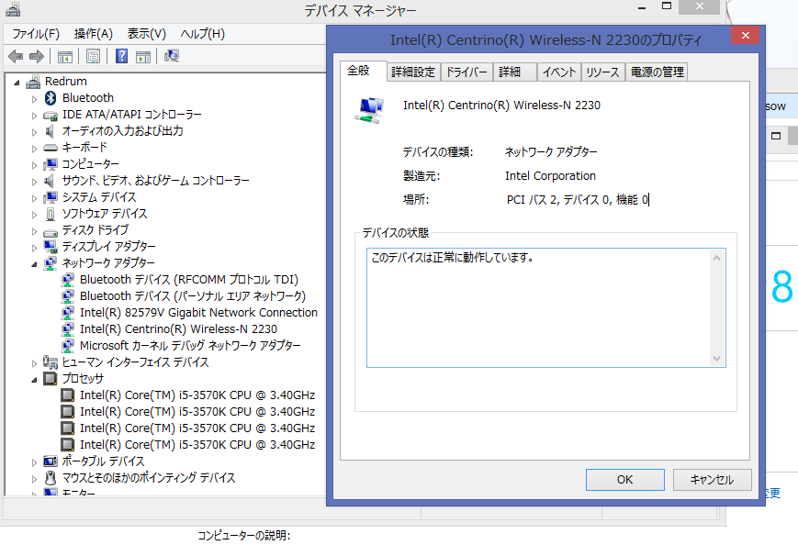Click the Back arrow toolbar icon

pyautogui.click(x=16, y=57)
